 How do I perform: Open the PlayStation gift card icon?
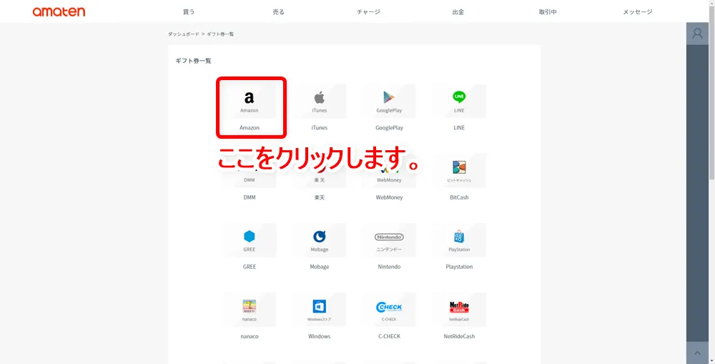click(459, 240)
